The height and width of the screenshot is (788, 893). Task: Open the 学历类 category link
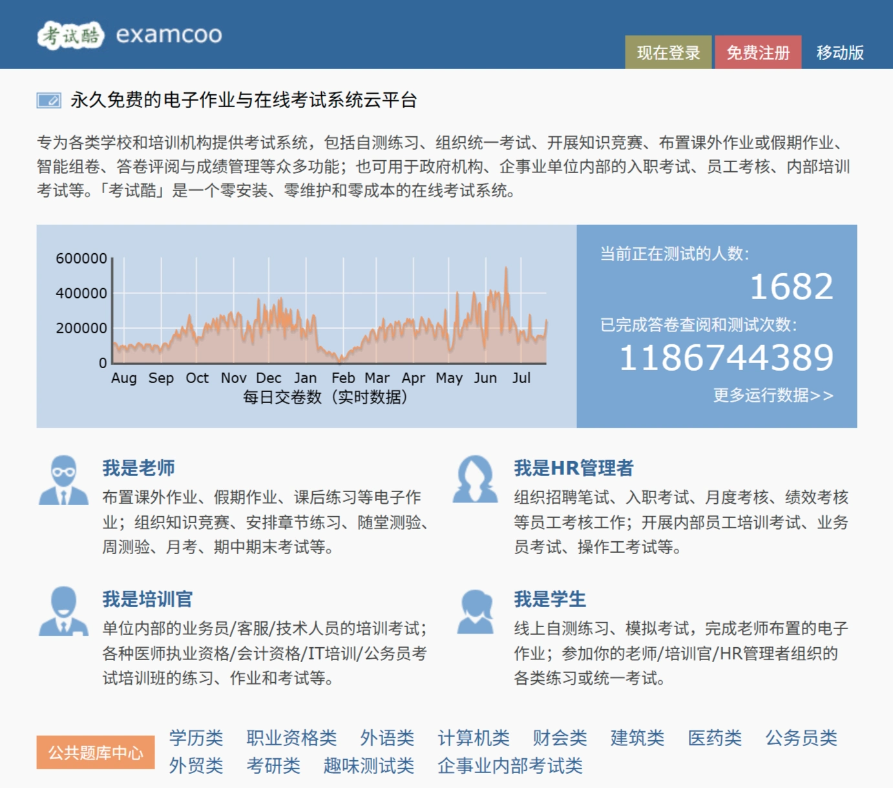click(x=196, y=738)
